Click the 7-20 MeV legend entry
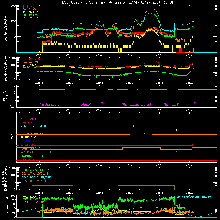This screenshot has height=220, width=220. 30,67
